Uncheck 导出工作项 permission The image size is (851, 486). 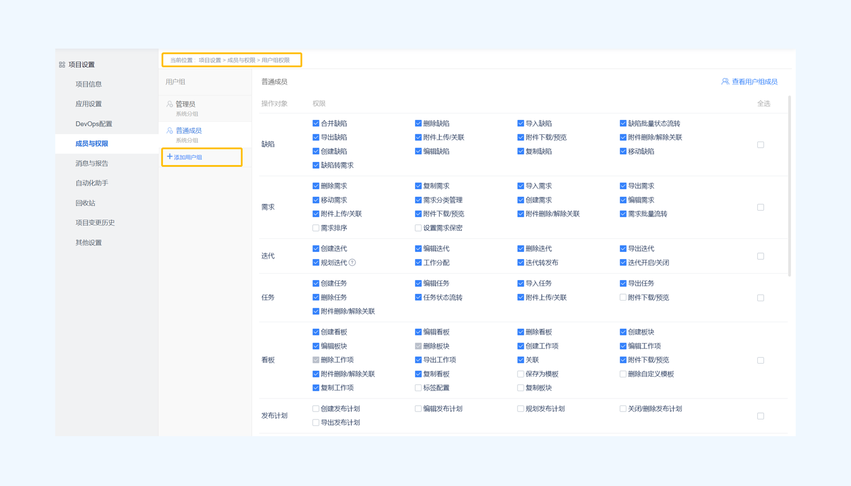click(x=418, y=360)
